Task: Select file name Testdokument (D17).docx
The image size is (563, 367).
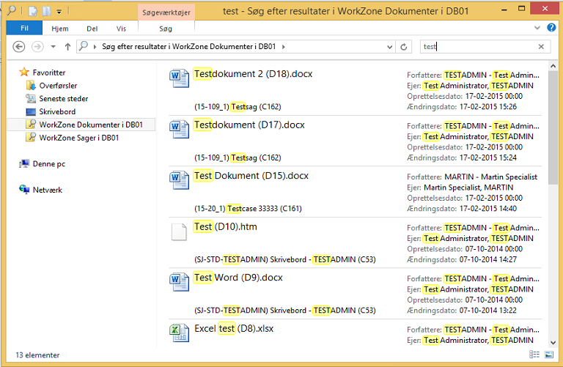Action: pos(249,125)
